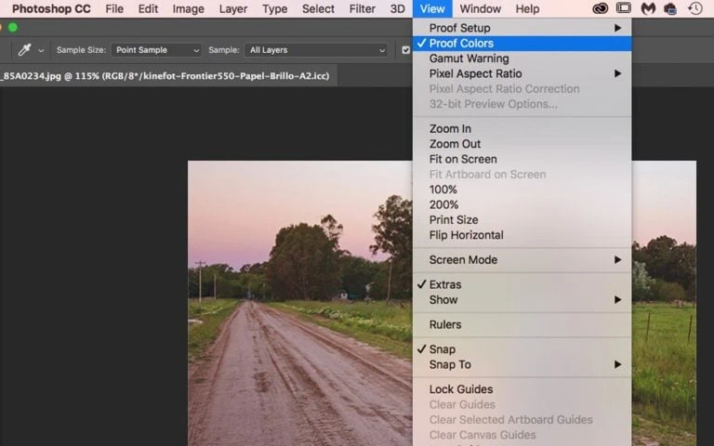Choose Flip Horizontal
Screen dimensions: 714x446
coord(522,235)
